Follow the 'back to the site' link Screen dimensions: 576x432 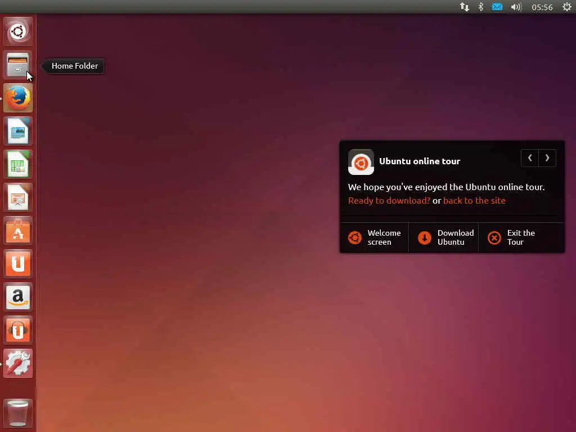(474, 201)
